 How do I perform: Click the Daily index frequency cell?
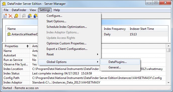[107, 34]
